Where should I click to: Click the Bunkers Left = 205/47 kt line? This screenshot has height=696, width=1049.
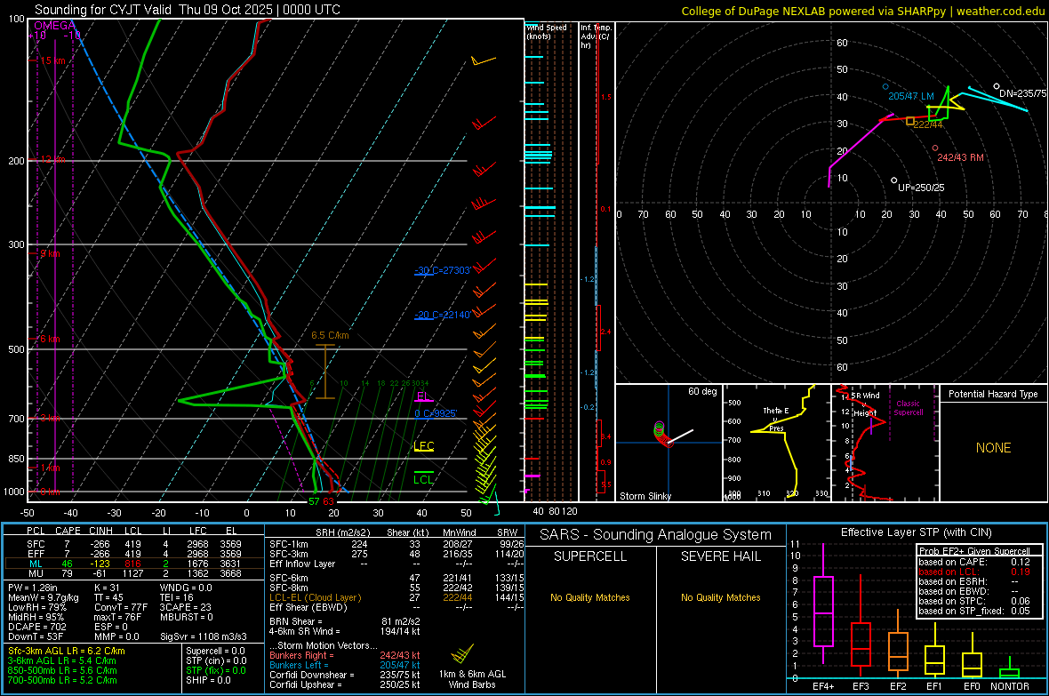tap(344, 665)
